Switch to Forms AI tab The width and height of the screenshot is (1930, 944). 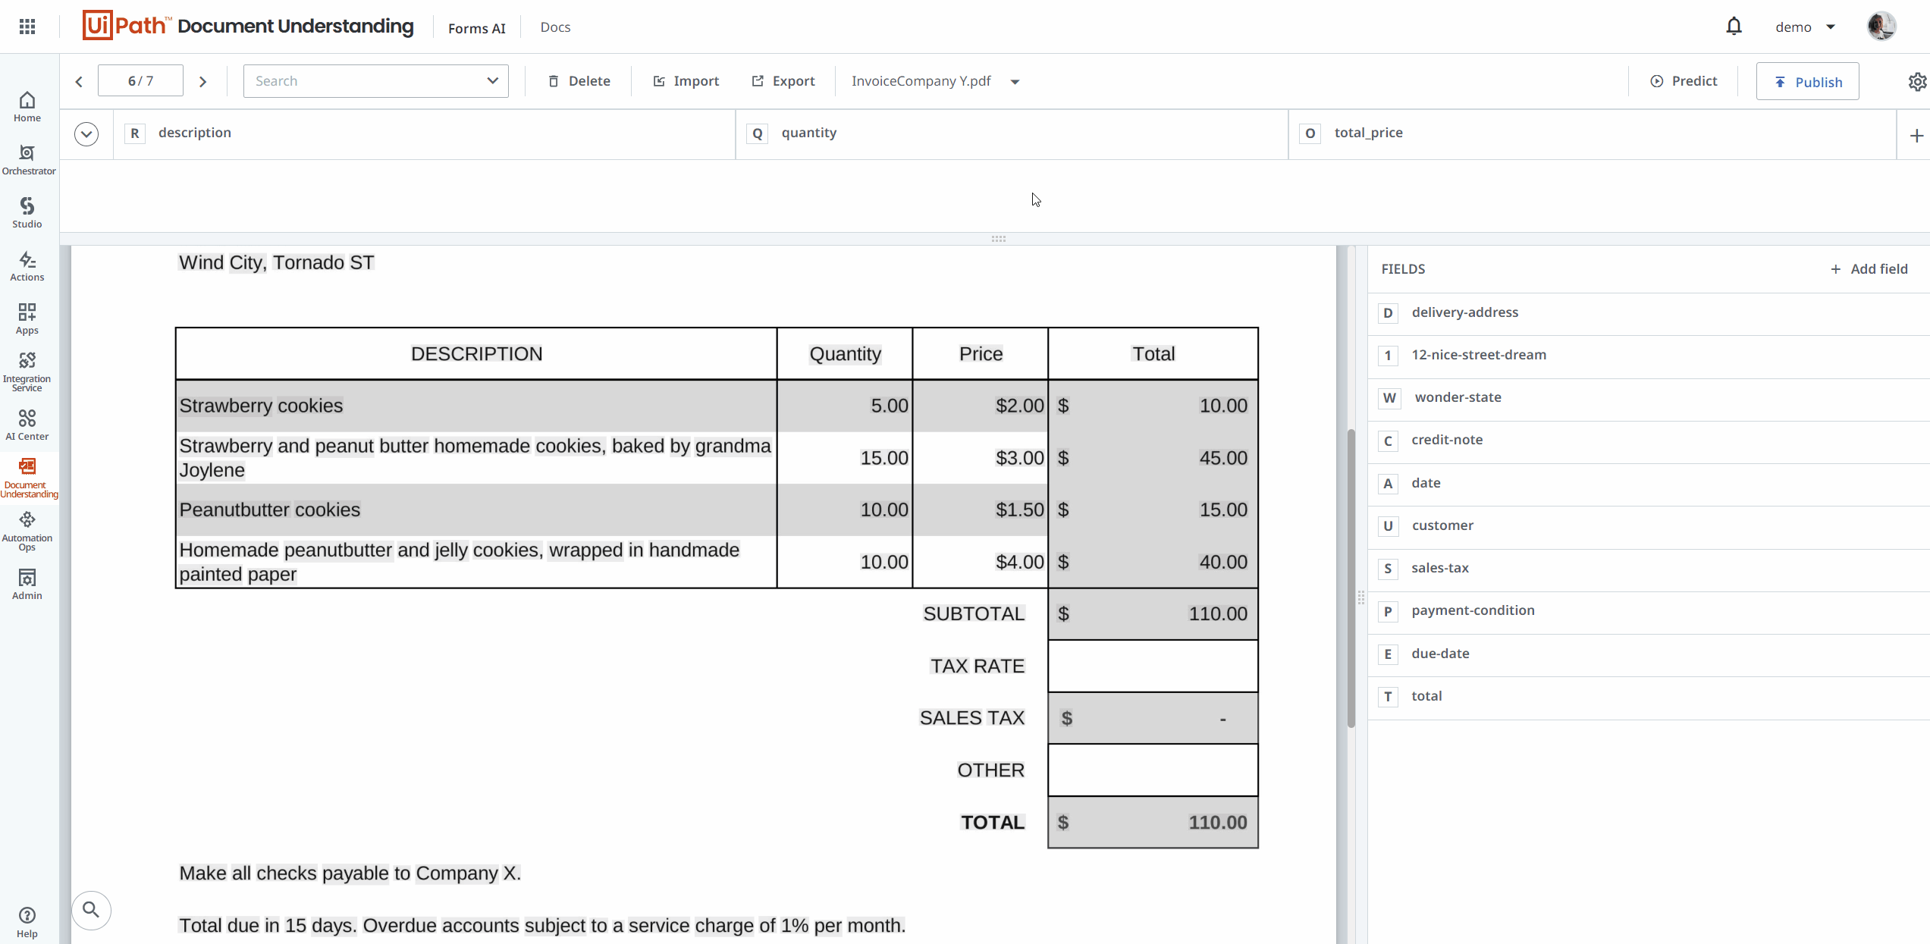pyautogui.click(x=476, y=28)
